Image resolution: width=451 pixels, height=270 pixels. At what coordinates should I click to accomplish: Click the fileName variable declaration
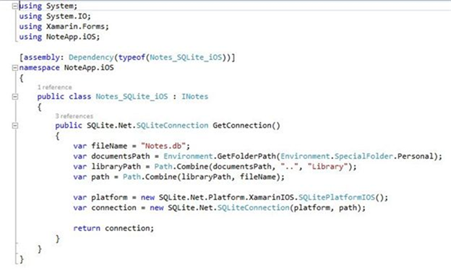pos(109,146)
